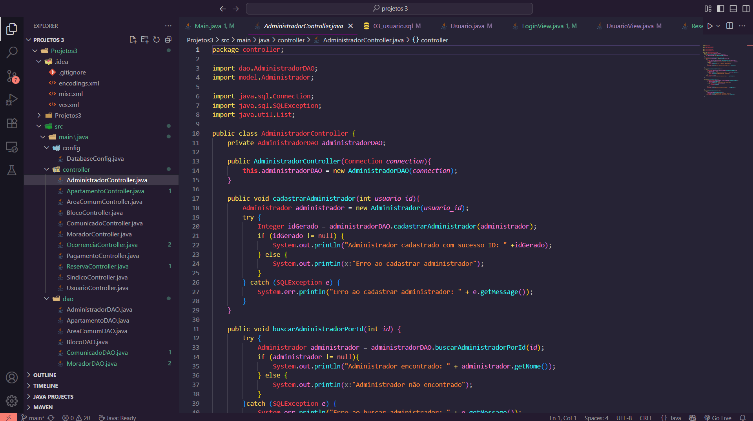Switch to Main.java tab
753x421 pixels.
tap(210, 26)
